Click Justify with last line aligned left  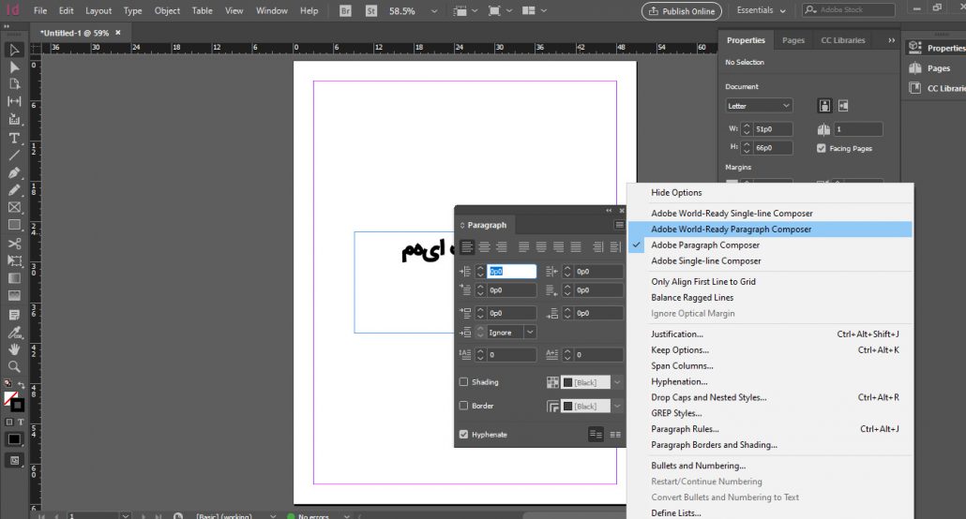tap(523, 247)
